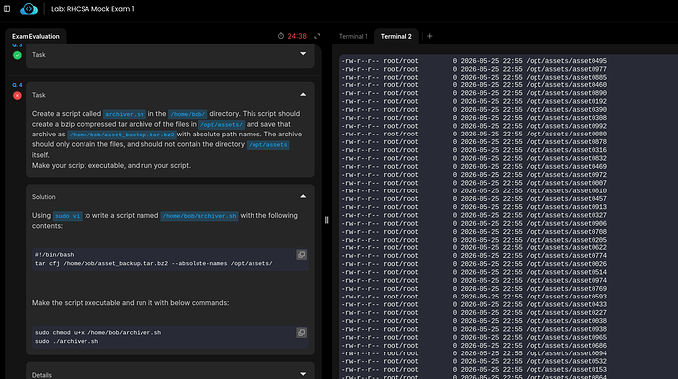
Task: Click the sudo vi code label
Action: [x=68, y=216]
